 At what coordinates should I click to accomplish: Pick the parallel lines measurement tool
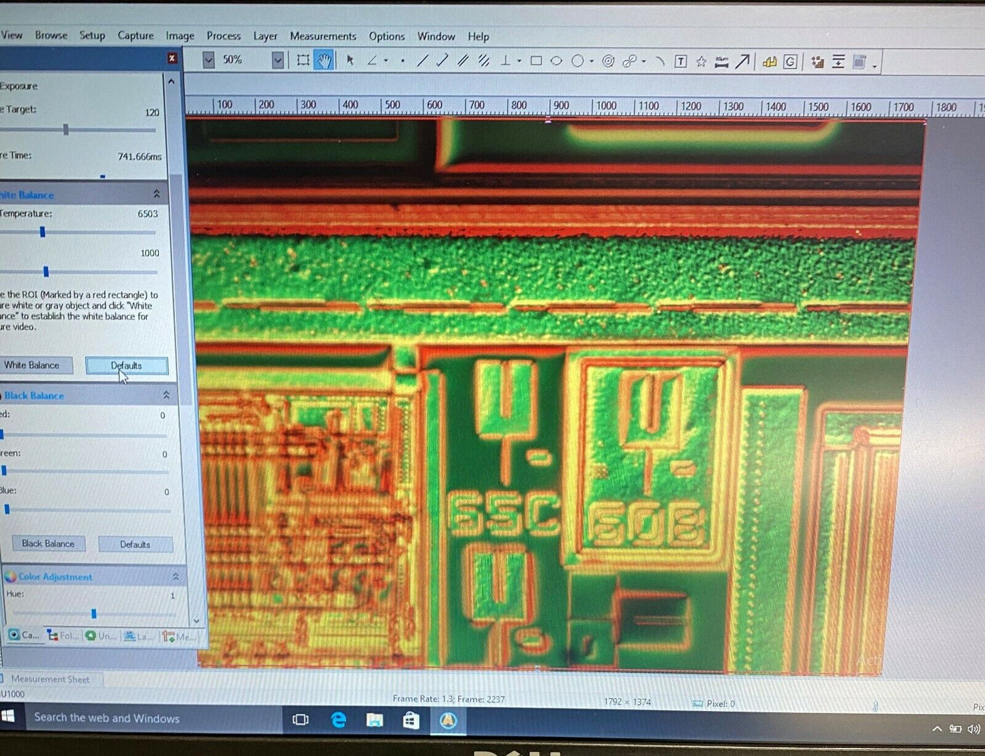click(x=463, y=61)
